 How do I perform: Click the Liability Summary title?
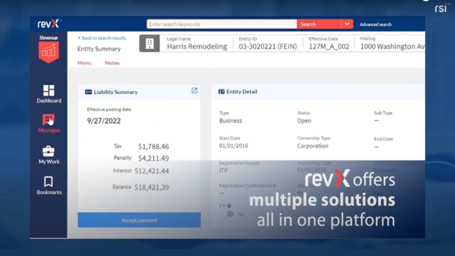point(116,92)
